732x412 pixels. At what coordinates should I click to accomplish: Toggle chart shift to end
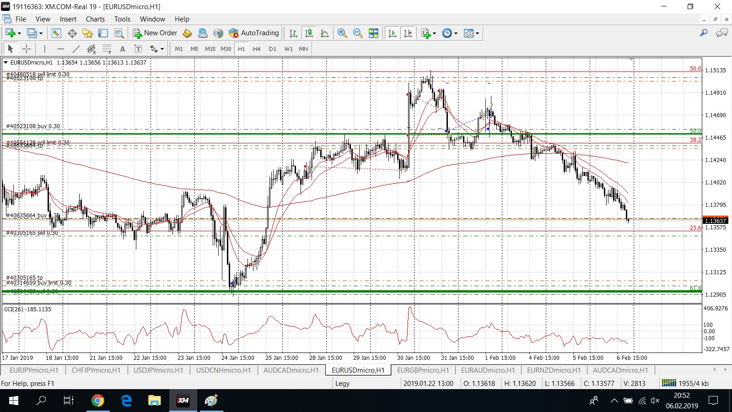click(x=408, y=33)
